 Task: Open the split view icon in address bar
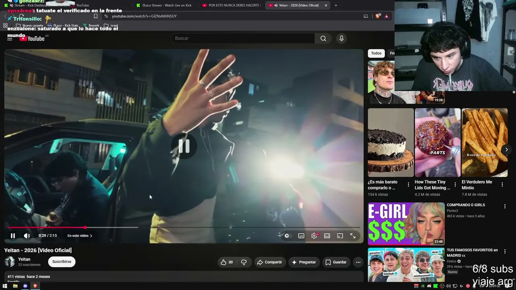366,16
